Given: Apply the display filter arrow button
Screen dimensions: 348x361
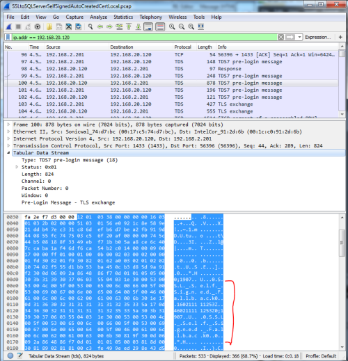Looking at the screenshot, I should tap(290, 37).
